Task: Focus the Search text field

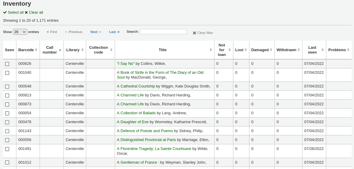Action: 163,32
